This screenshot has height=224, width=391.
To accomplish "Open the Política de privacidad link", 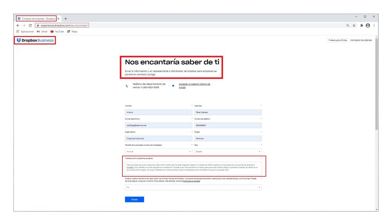I will (x=191, y=181).
